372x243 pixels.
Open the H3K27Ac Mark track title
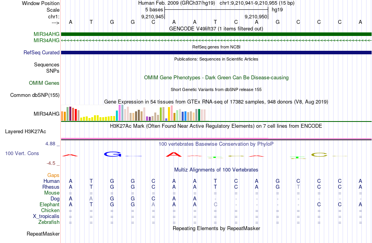click(x=216, y=126)
